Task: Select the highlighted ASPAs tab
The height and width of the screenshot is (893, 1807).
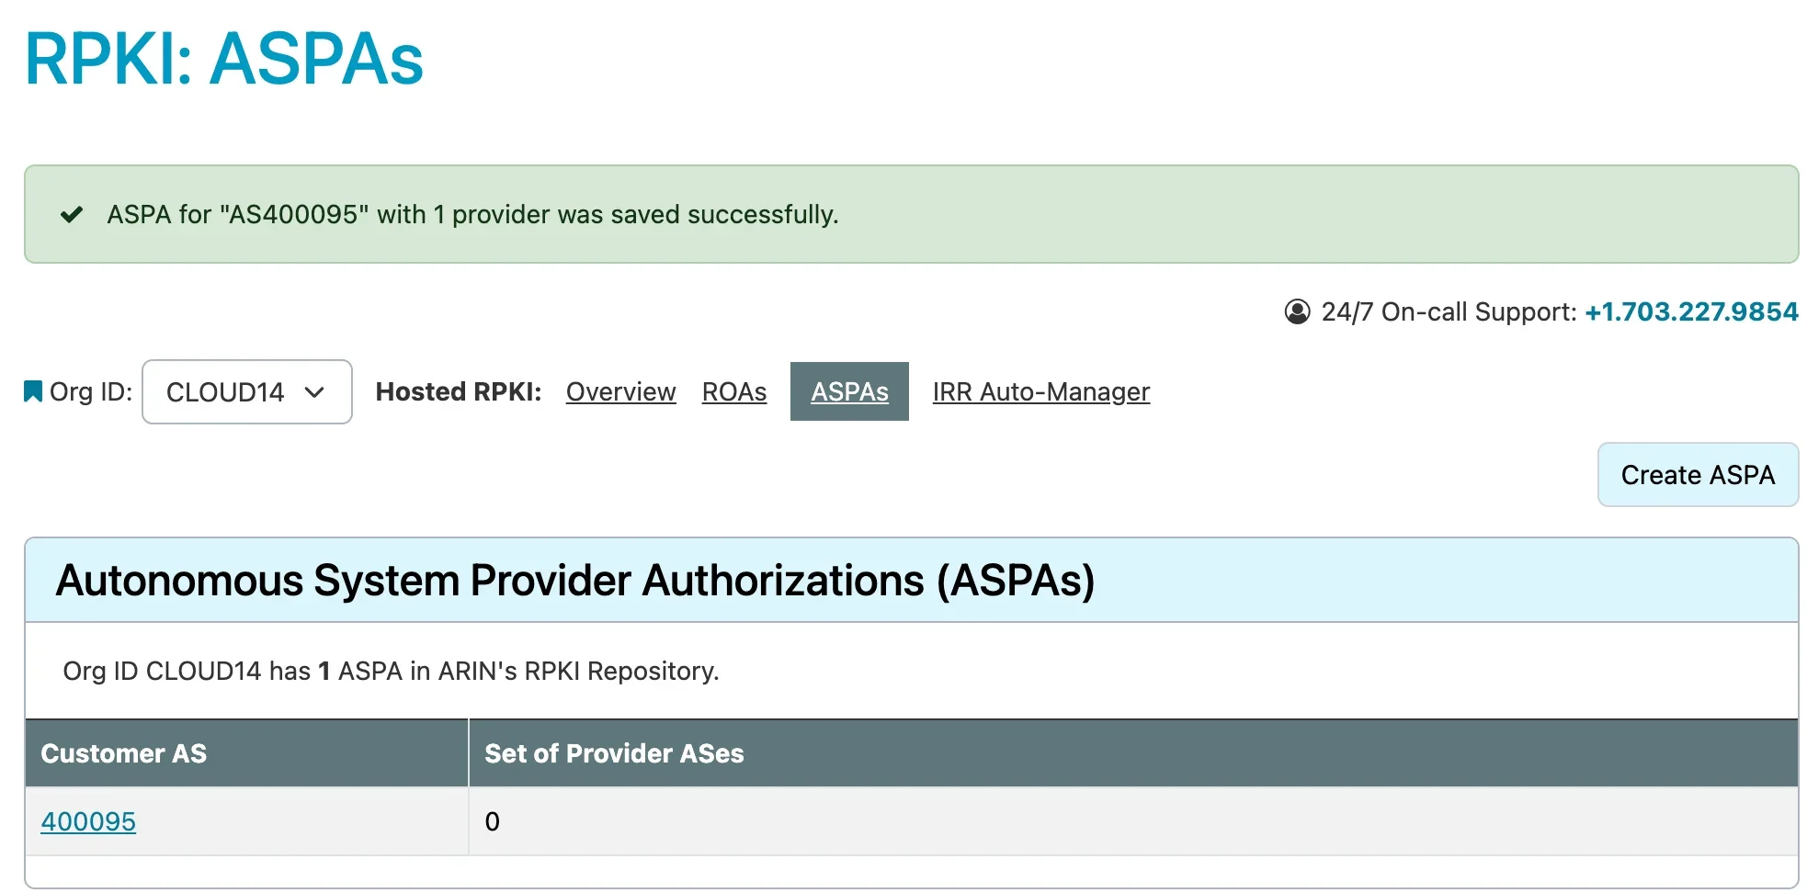Action: pyautogui.click(x=849, y=391)
